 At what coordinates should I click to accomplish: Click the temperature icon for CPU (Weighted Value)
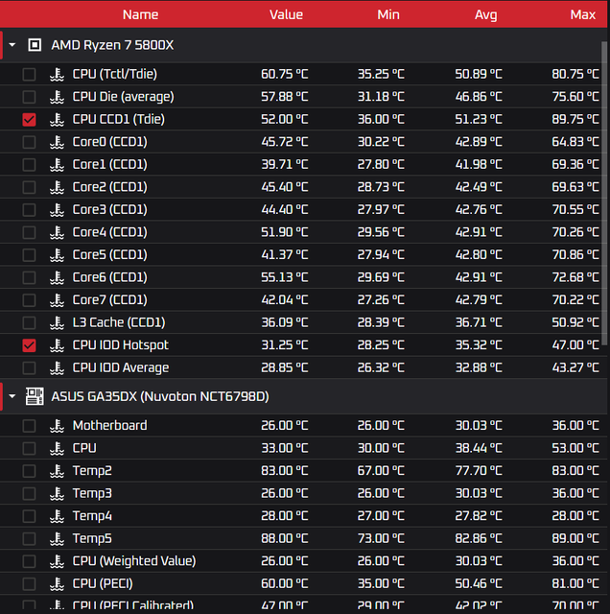[x=58, y=561]
